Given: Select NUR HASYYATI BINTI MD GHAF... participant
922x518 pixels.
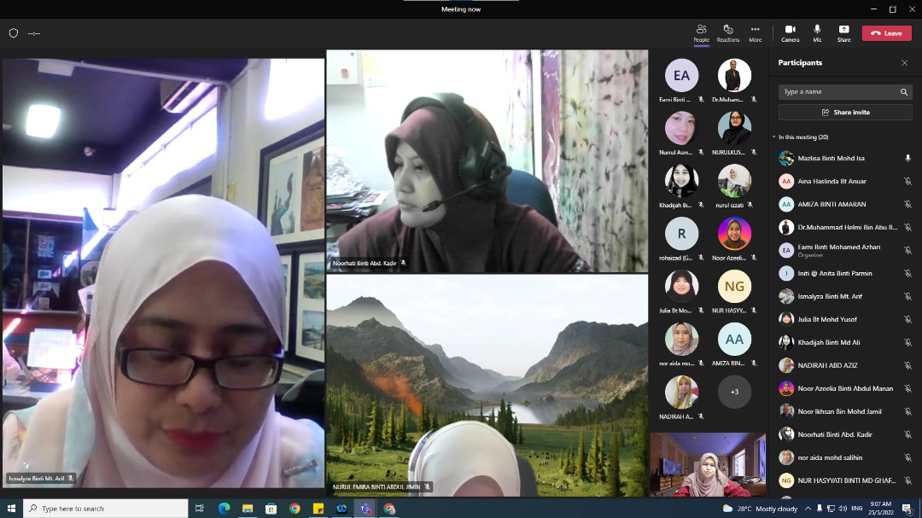Looking at the screenshot, I should click(x=845, y=480).
